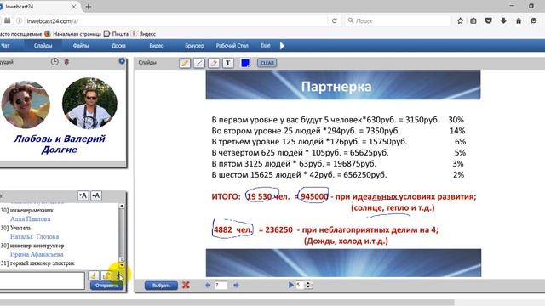Expand more tabs with the white arrow
The height and width of the screenshot is (306, 545).
coord(282,45)
